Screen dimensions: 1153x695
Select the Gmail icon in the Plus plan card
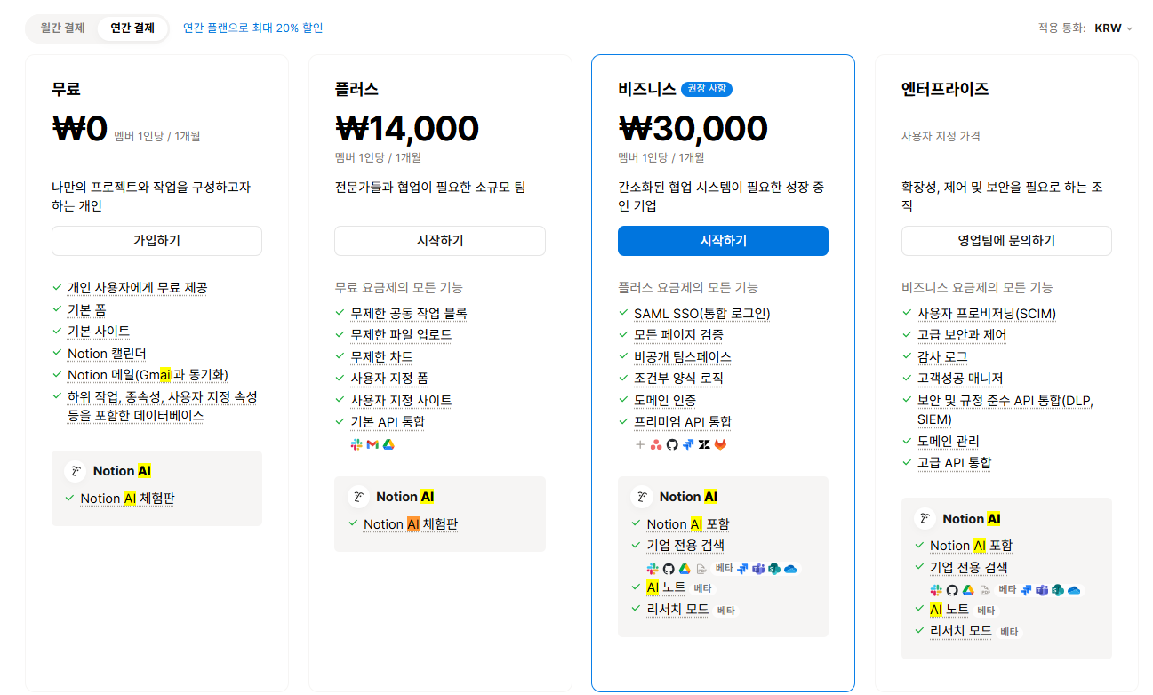[372, 444]
